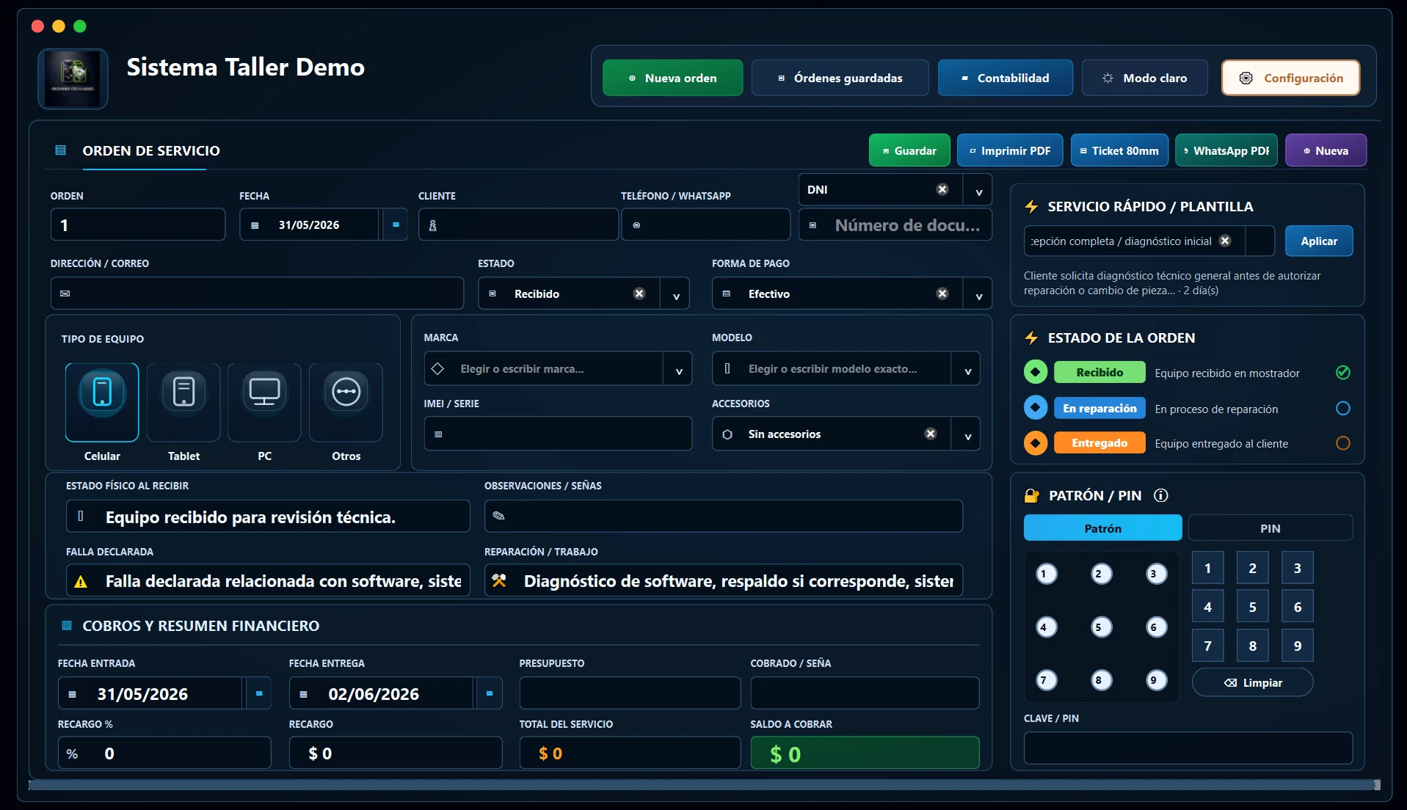Clear the Efectivo forma de pago selection
Viewport: 1407px width, 810px height.
click(x=942, y=293)
